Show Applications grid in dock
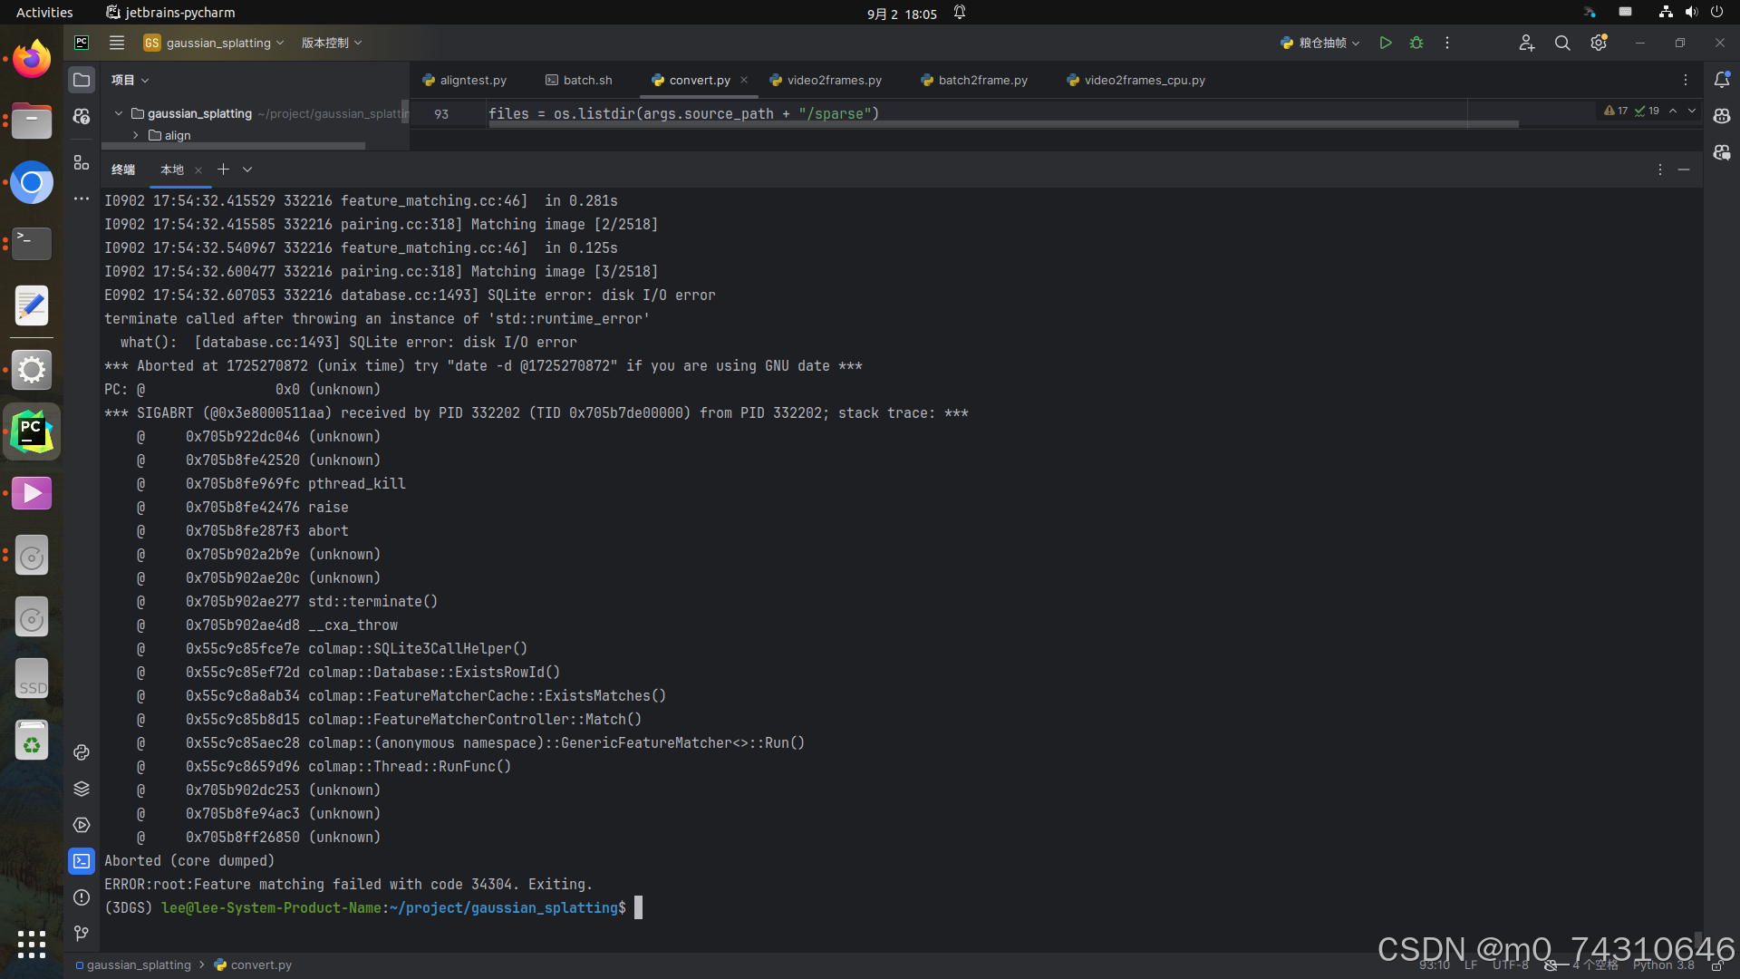This screenshot has width=1740, height=979. 32,945
